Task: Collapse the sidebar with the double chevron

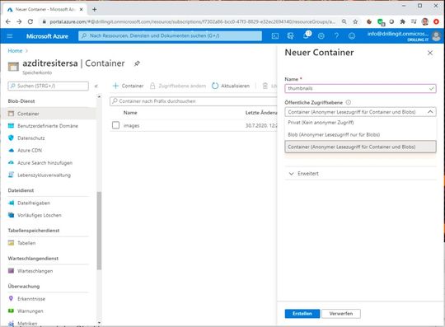Action: (x=96, y=86)
